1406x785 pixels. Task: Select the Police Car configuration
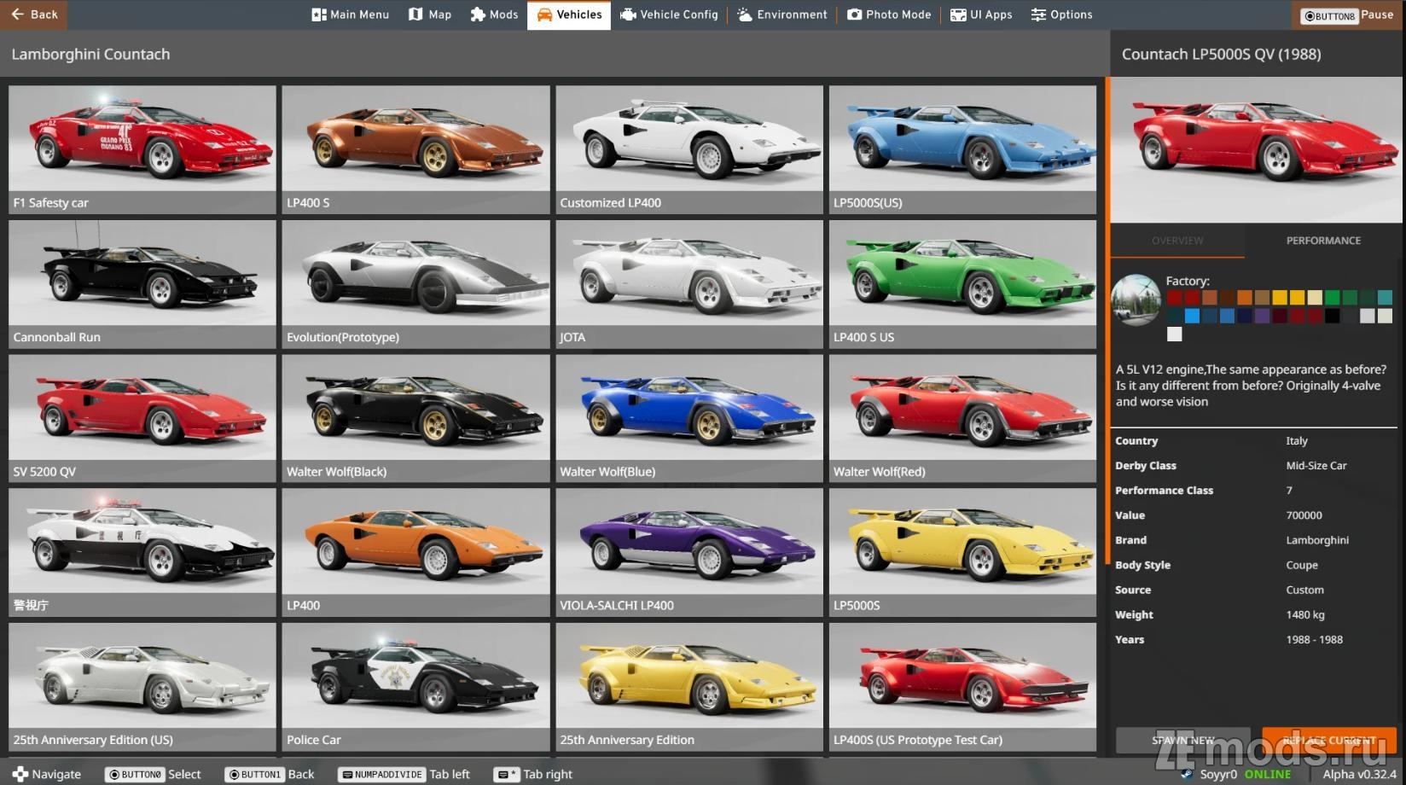coord(415,687)
